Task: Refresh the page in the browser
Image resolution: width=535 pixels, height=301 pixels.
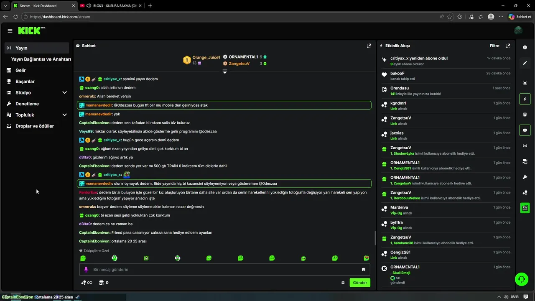Action: pos(15,17)
